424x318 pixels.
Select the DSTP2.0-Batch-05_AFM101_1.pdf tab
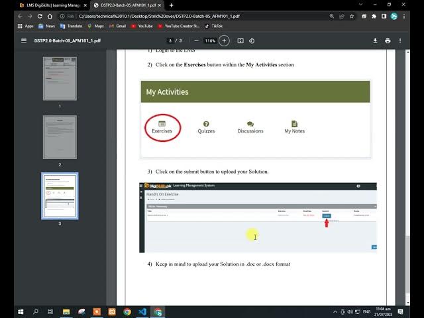(x=127, y=5)
